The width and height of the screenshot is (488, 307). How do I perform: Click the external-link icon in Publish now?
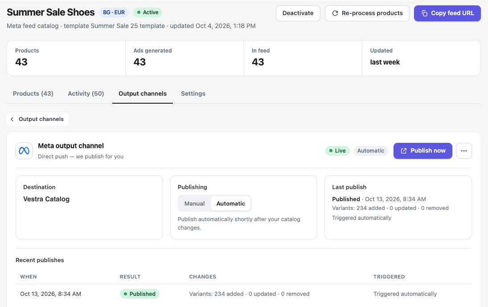coord(404,151)
